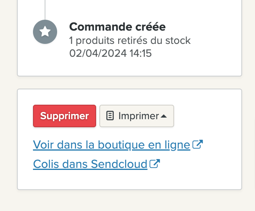Click the external link icon after Sendcloud
The image size is (255, 211).
click(155, 163)
